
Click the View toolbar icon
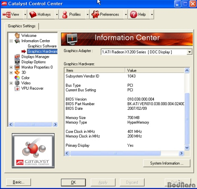(x=7, y=14)
